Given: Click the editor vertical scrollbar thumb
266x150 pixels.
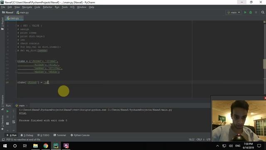Looking at the screenshot, I should pos(264,64).
